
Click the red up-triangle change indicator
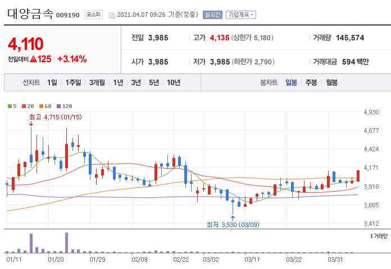[x=33, y=59]
